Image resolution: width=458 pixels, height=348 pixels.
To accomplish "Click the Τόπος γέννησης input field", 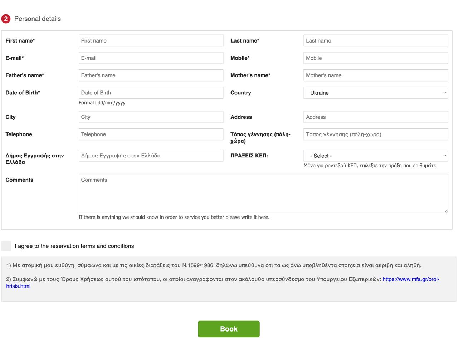I will click(x=375, y=134).
